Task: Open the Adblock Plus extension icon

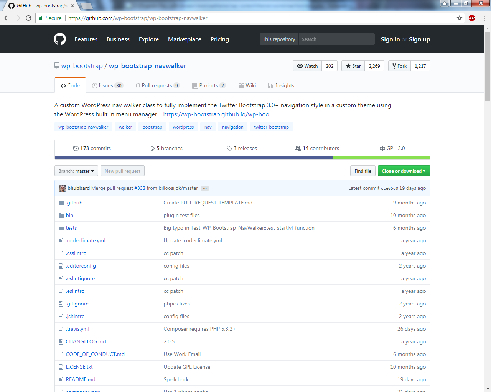Action: coord(472,18)
